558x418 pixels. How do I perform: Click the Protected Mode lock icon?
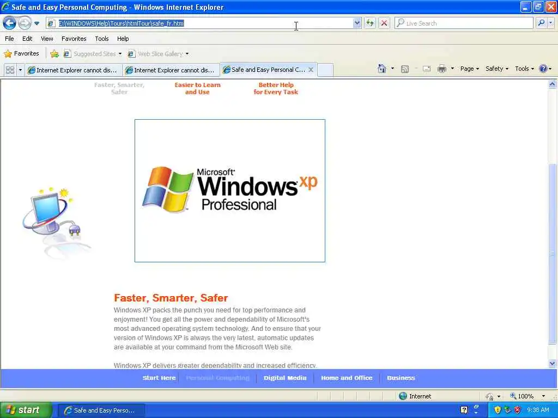click(490, 396)
